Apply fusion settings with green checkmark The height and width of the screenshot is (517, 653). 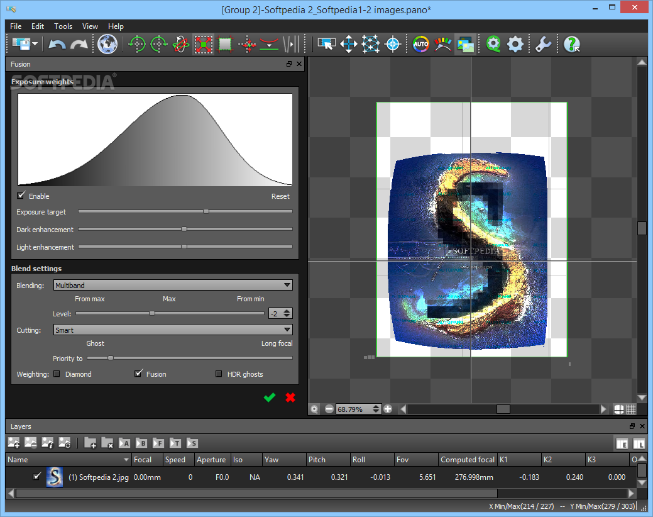[270, 397]
